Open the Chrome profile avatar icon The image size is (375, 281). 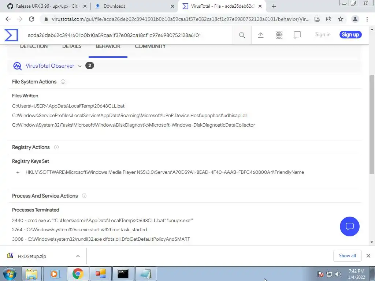pos(355,19)
